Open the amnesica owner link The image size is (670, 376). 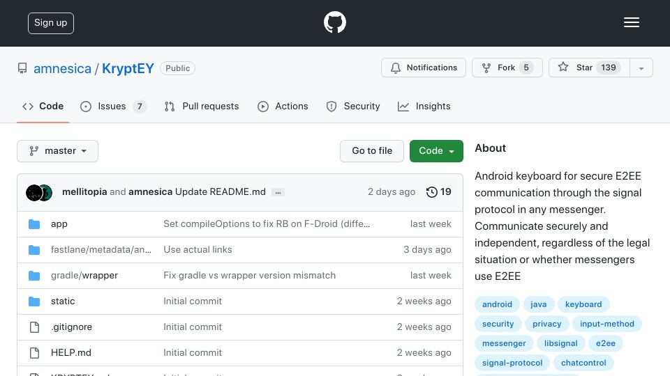(x=62, y=68)
